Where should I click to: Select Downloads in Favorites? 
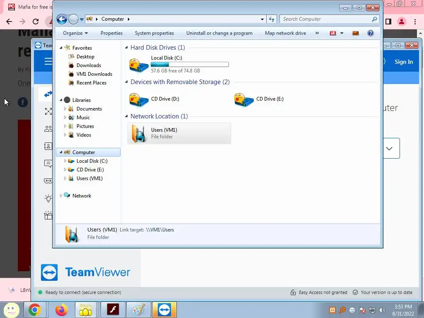click(89, 65)
